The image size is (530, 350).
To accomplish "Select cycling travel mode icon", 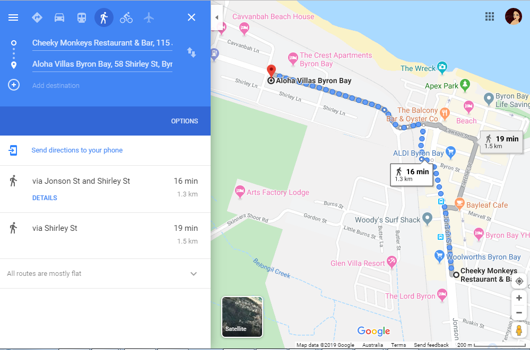I will click(126, 17).
